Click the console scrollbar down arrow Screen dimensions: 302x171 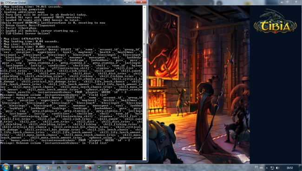click(144, 158)
